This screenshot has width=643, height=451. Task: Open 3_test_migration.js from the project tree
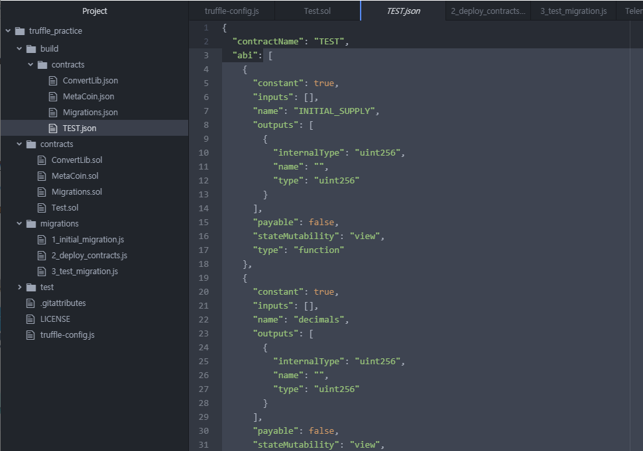tap(84, 271)
